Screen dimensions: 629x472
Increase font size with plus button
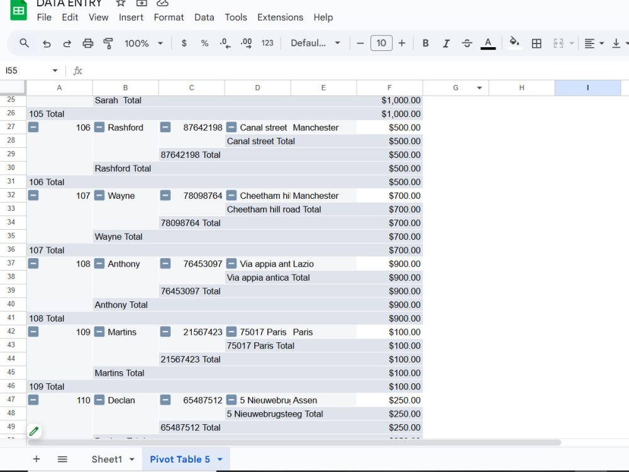pos(401,43)
